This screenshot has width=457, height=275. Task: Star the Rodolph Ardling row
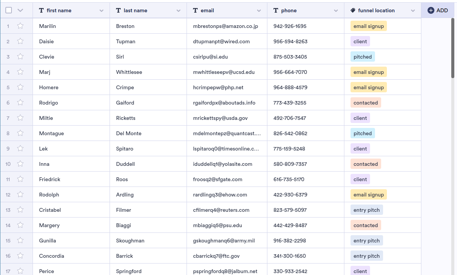20,195
